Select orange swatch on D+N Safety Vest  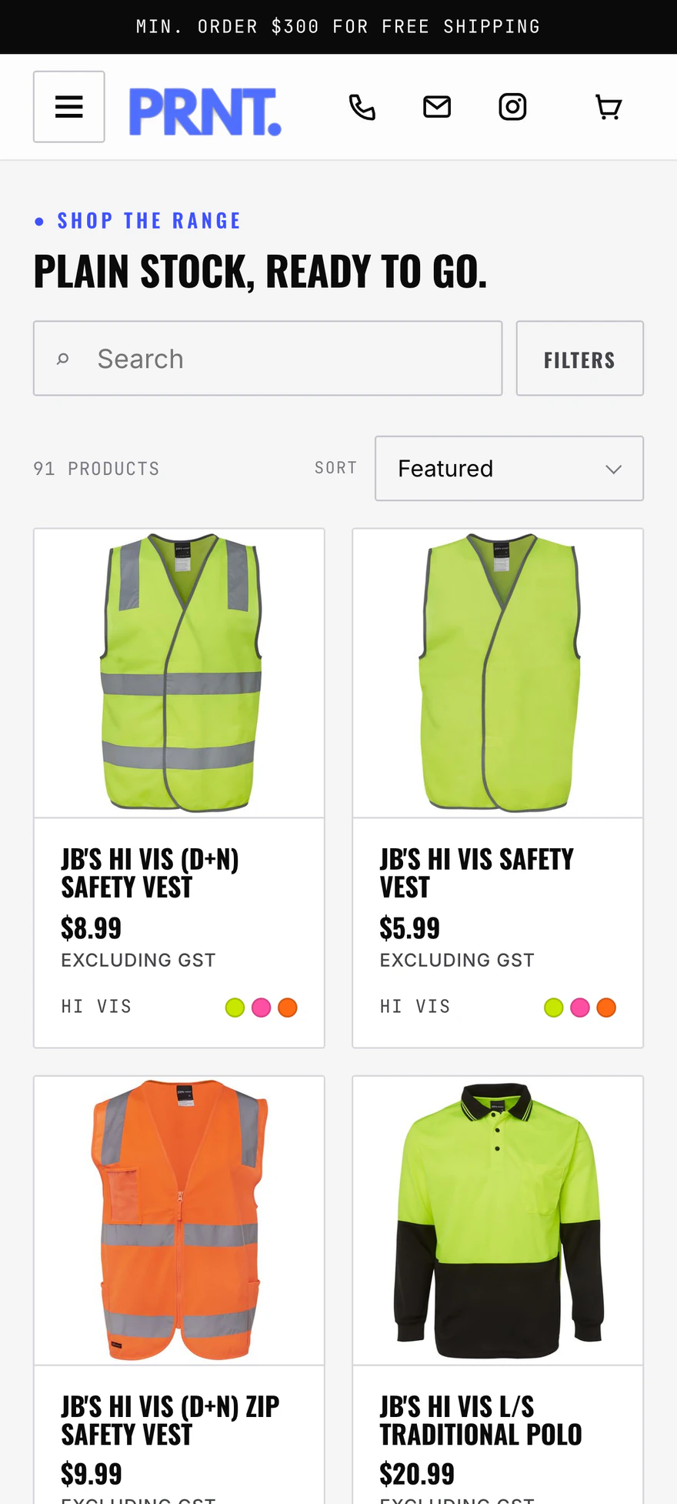(288, 1008)
